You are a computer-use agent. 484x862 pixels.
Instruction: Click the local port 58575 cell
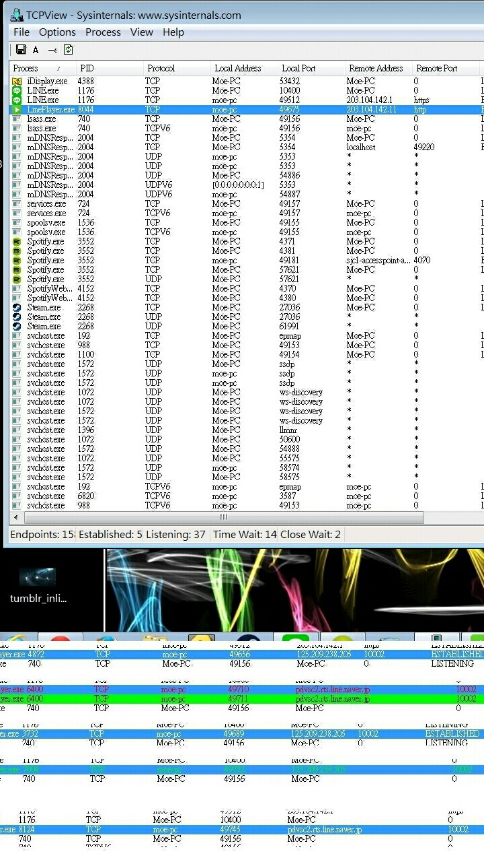[290, 477]
